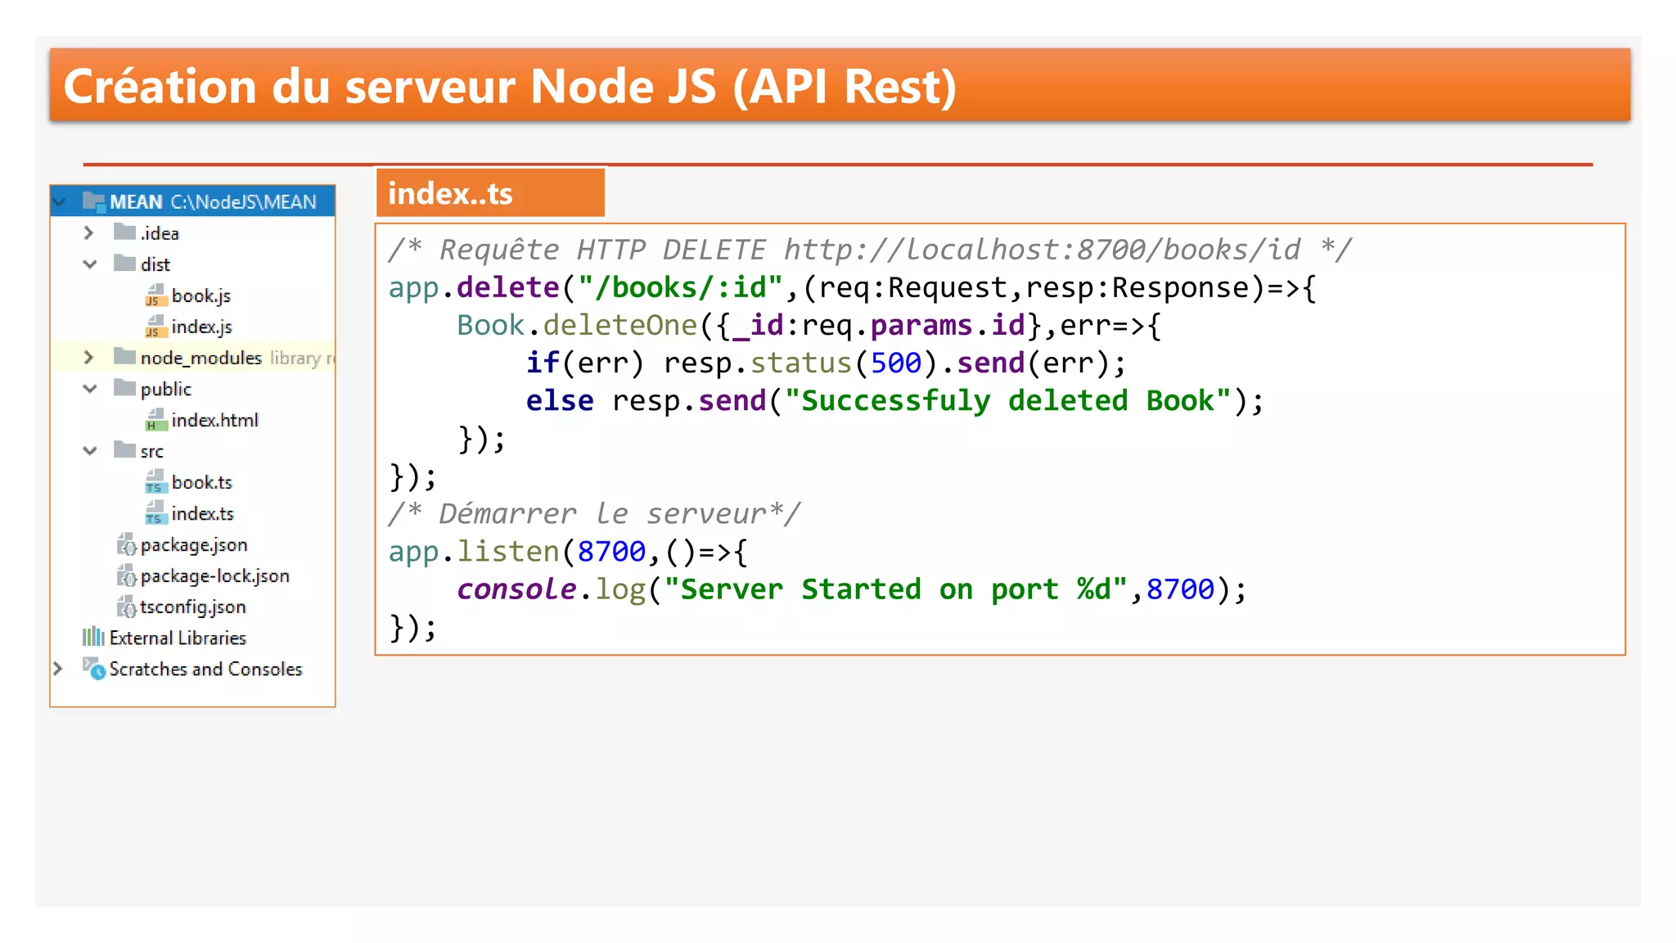Select tsconfig.json in project tree

(x=193, y=607)
